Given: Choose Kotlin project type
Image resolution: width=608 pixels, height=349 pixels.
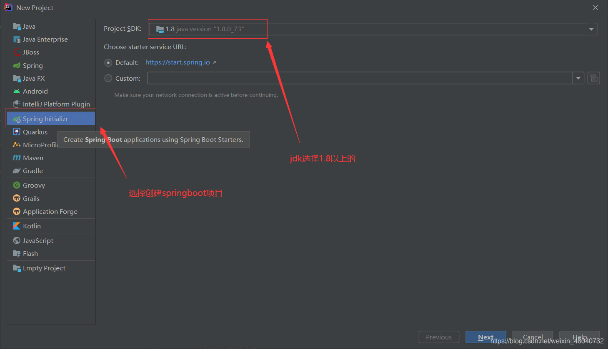Looking at the screenshot, I should 51,226.
